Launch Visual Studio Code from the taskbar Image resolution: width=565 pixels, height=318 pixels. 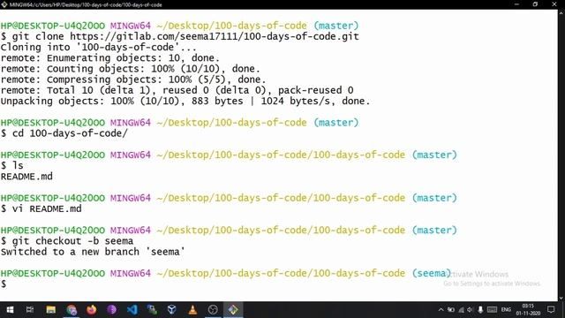[x=132, y=310]
